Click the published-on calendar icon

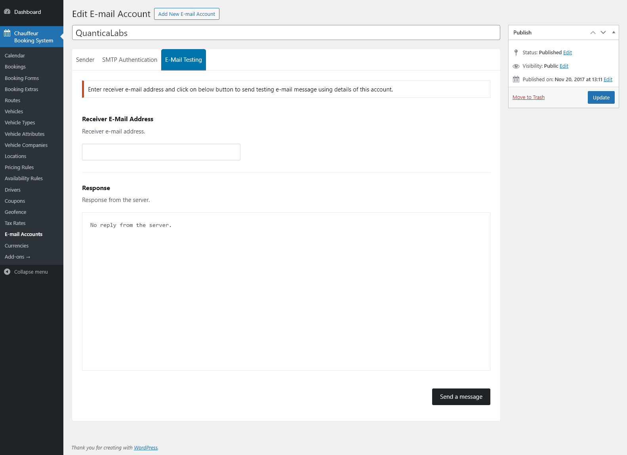516,79
